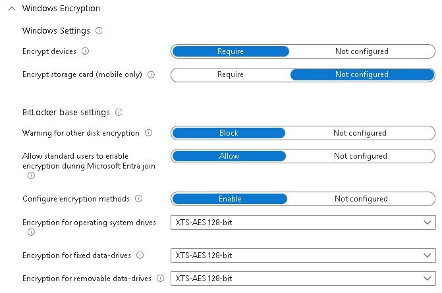The width and height of the screenshot is (442, 293).
Task: Select Allow for standard users encryption
Action: pos(229,156)
